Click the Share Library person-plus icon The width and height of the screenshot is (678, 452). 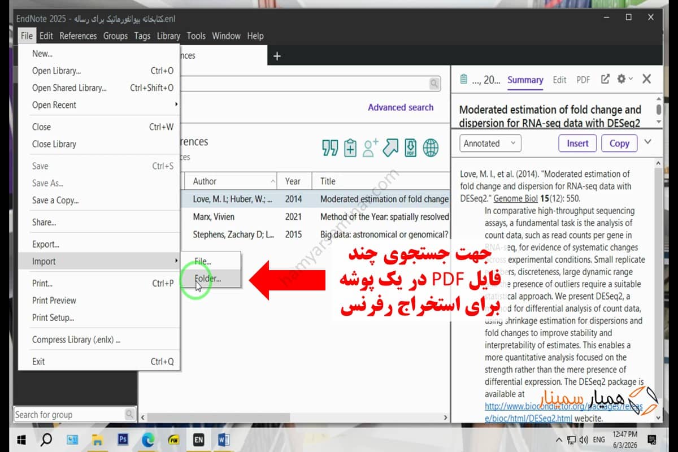371,148
